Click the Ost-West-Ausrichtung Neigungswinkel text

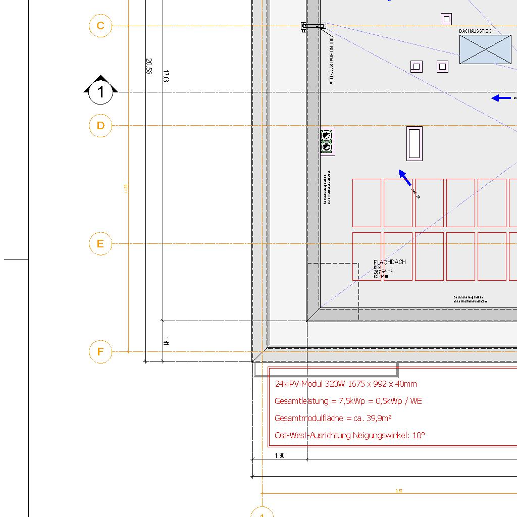tap(350, 435)
